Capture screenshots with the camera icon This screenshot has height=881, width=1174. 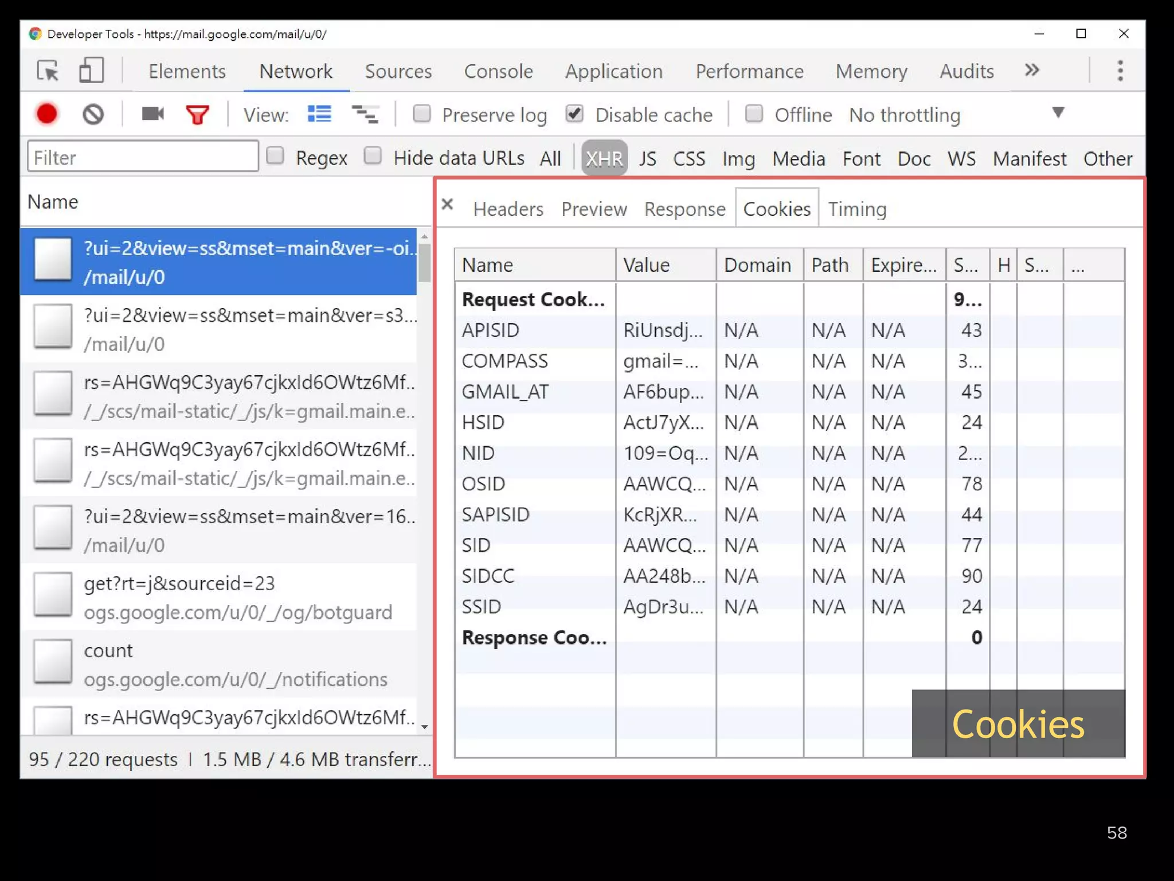tap(152, 114)
